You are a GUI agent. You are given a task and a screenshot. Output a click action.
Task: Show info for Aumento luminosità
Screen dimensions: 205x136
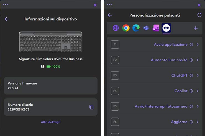pyautogui.click(x=191, y=60)
